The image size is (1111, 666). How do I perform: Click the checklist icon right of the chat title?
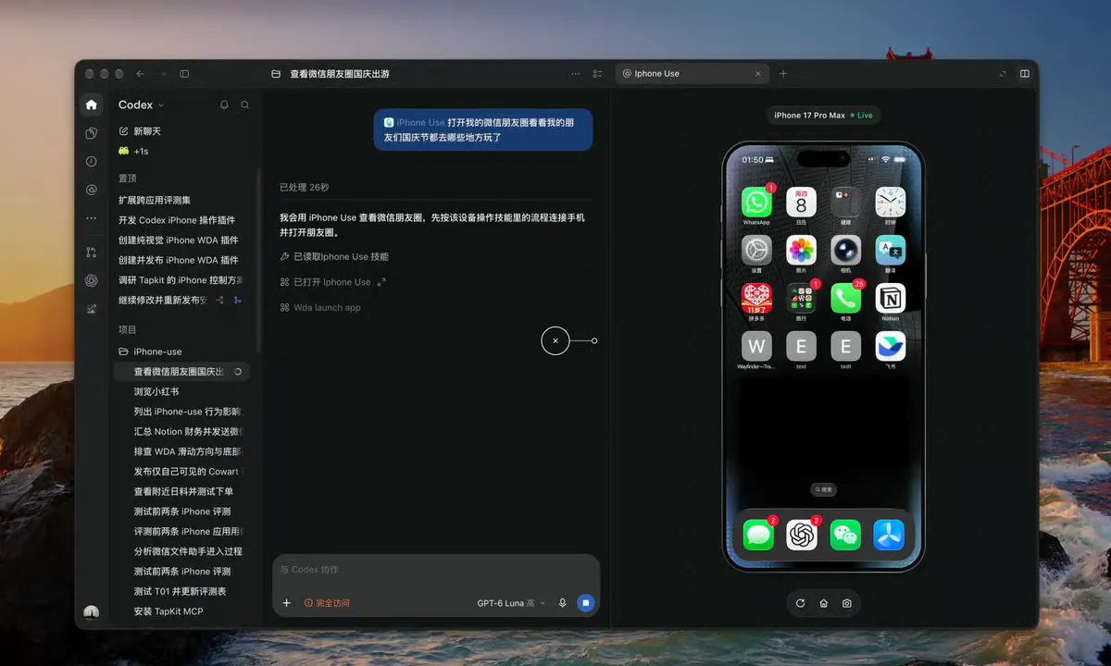[x=597, y=74]
